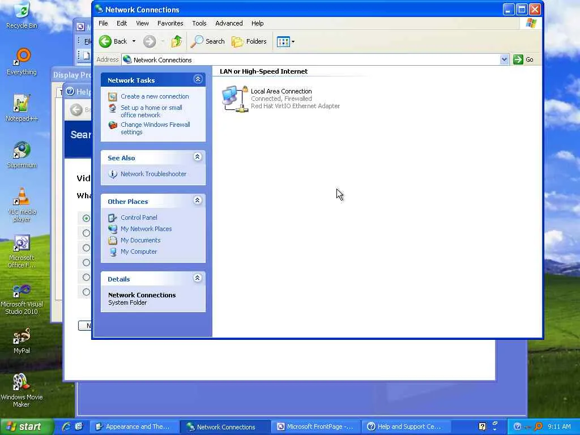580x435 pixels.
Task: Go to My Documents link
Action: (x=140, y=240)
